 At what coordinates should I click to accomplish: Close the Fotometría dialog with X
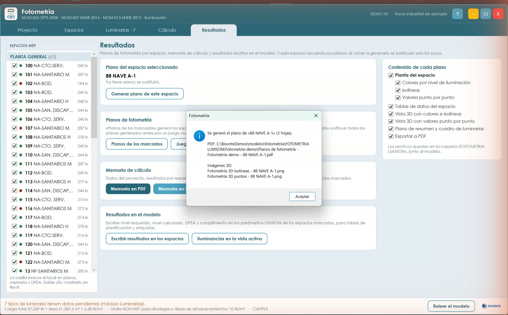click(x=316, y=116)
